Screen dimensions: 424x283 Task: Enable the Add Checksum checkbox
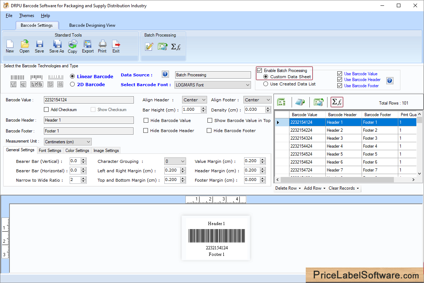46,109
